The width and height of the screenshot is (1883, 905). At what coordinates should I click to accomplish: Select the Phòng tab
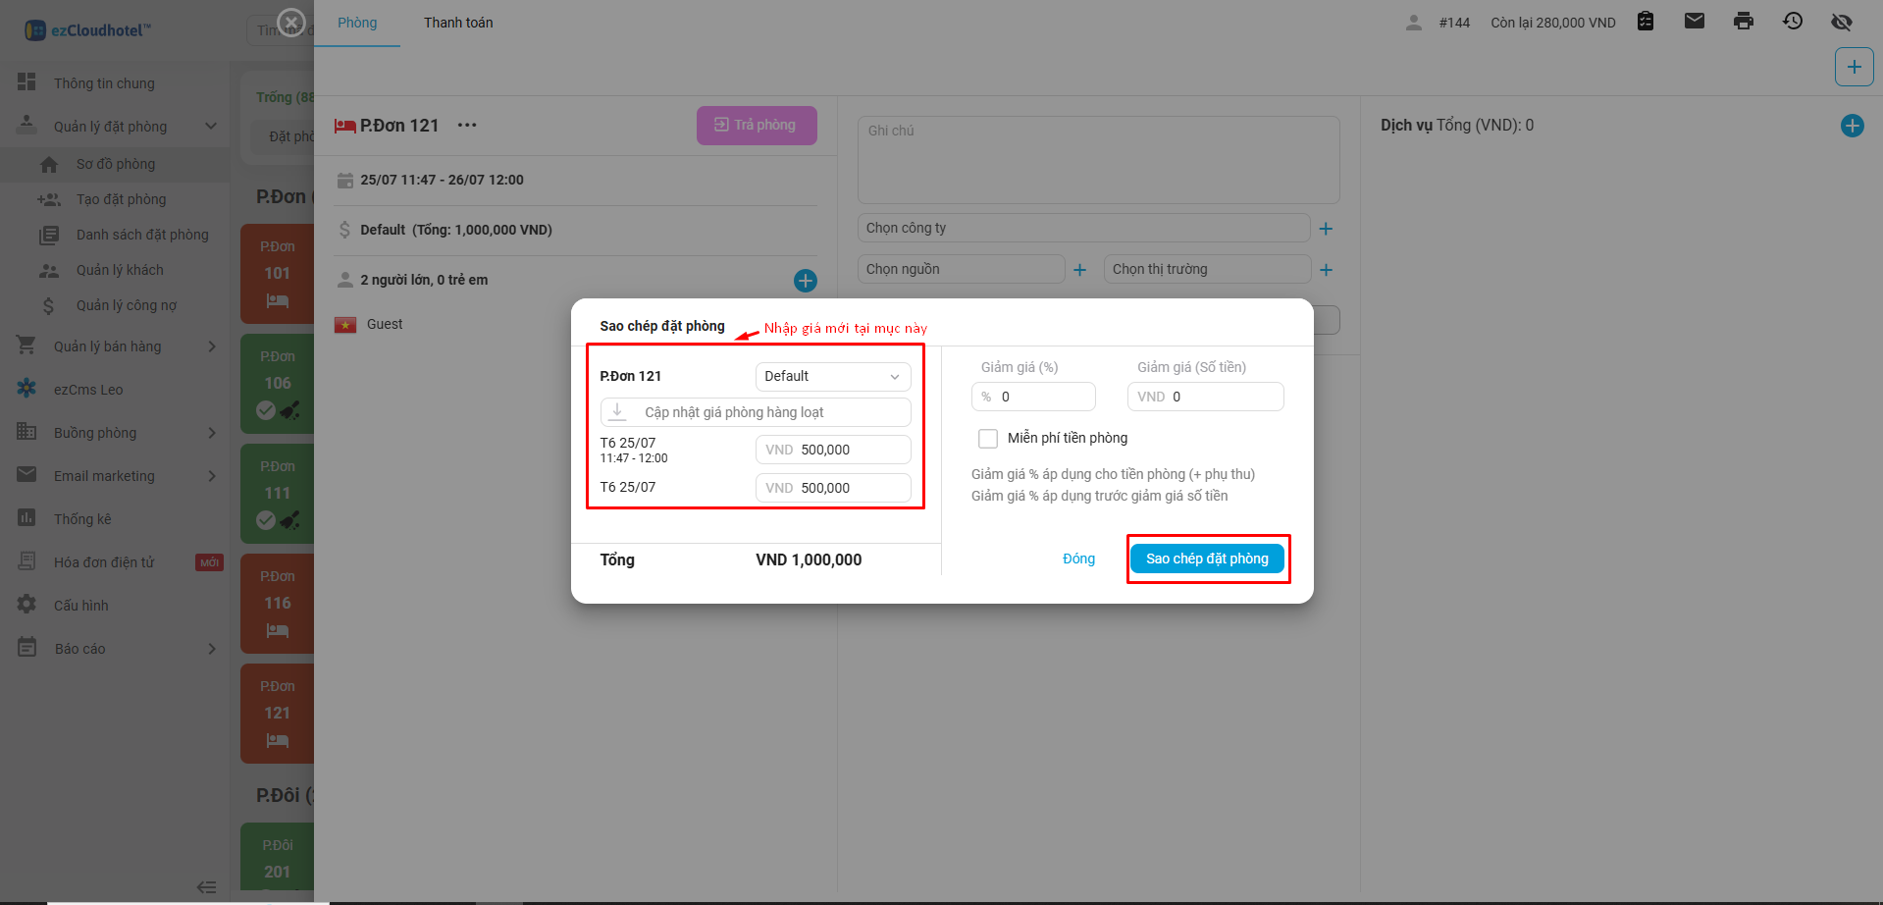coord(357,23)
